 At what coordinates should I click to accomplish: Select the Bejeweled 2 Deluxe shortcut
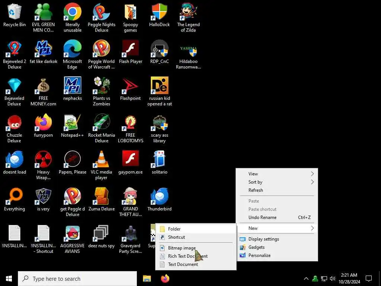point(15,55)
